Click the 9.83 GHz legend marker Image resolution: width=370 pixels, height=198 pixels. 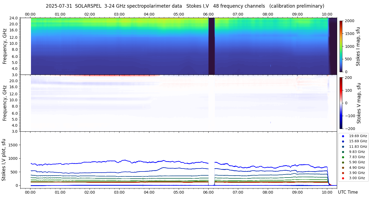[x=343, y=152]
